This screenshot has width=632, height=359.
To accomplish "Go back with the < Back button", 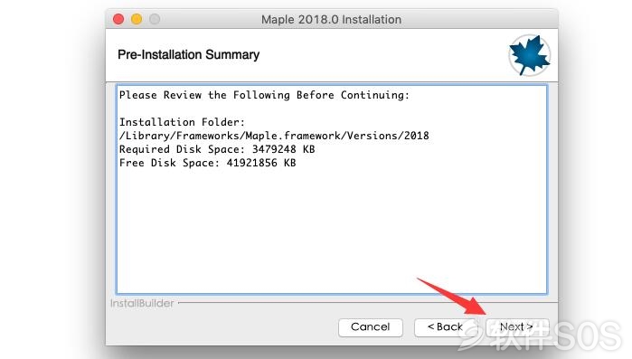I will pos(446,326).
